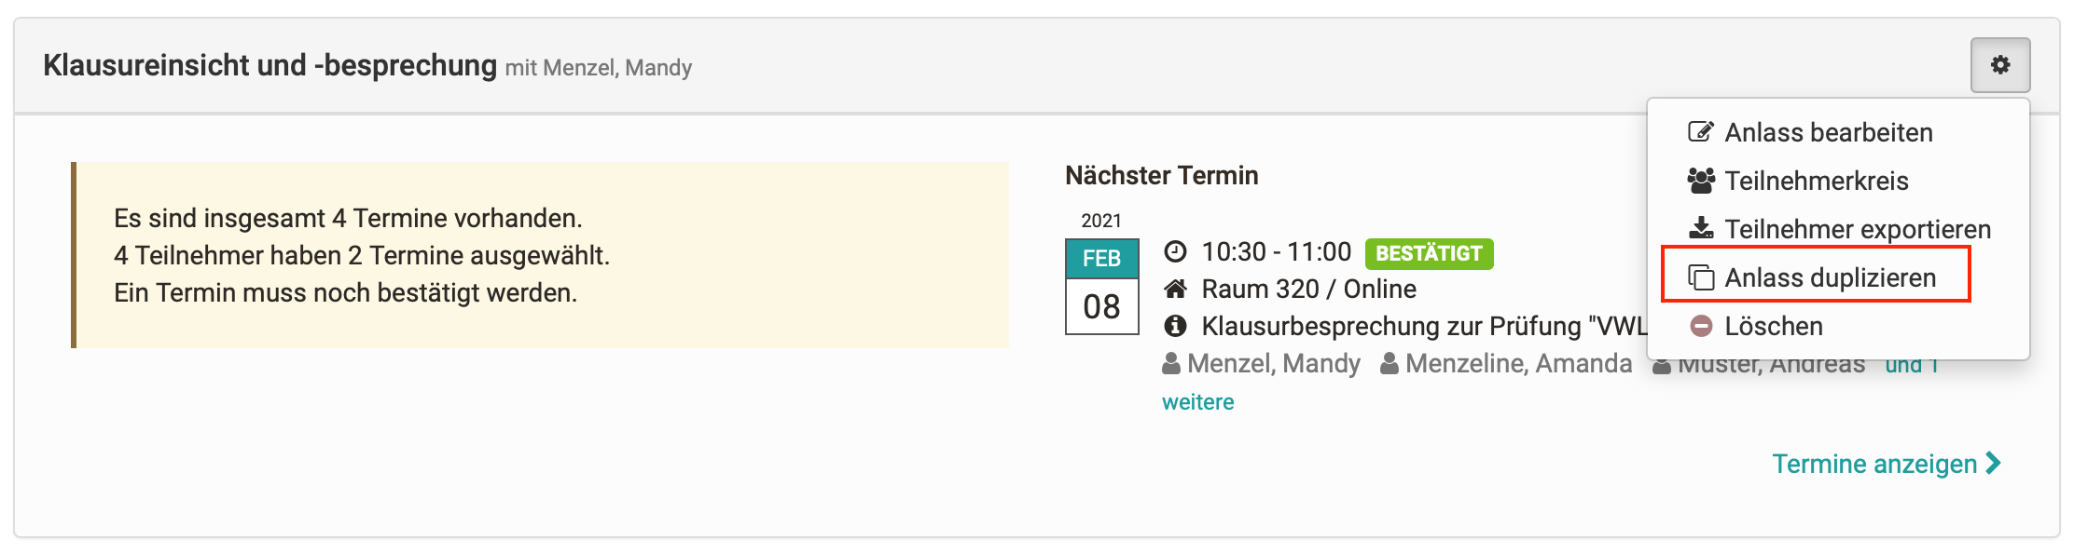Click the FEB 08 calendar date tile
Image resolution: width=2074 pixels, height=553 pixels.
coord(1101,287)
